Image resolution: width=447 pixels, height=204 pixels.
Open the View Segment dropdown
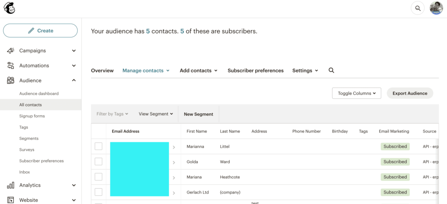pyautogui.click(x=156, y=114)
